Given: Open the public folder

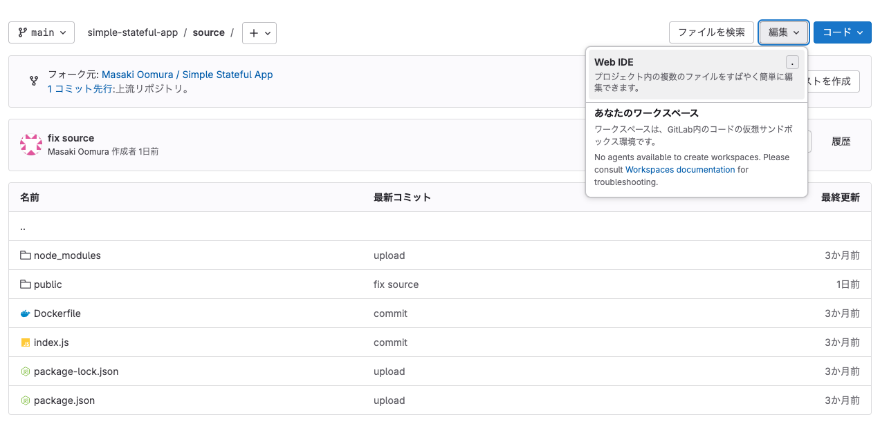Looking at the screenshot, I should pyautogui.click(x=48, y=284).
